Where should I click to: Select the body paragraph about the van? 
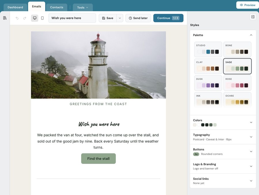(x=98, y=141)
